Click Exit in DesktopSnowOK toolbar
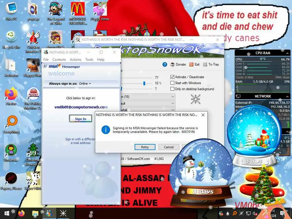Image resolution: width=292 pixels, height=219 pixels. (194, 64)
